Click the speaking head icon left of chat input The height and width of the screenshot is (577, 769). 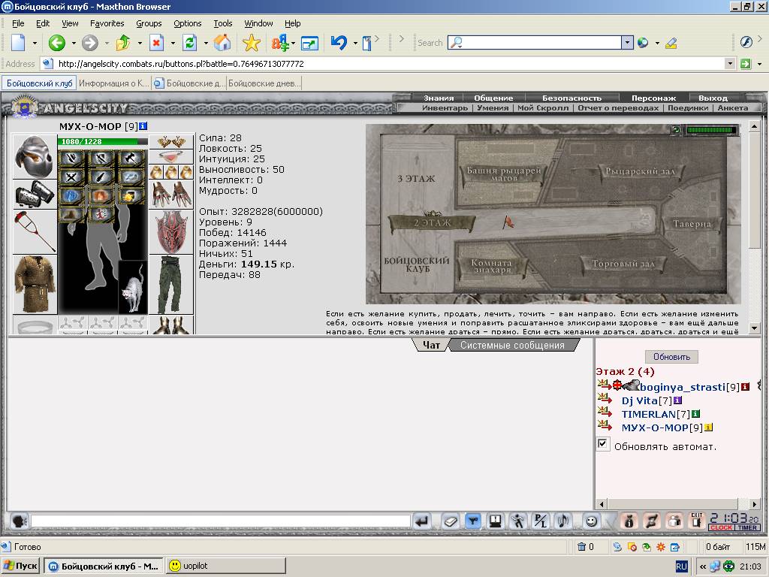19,521
